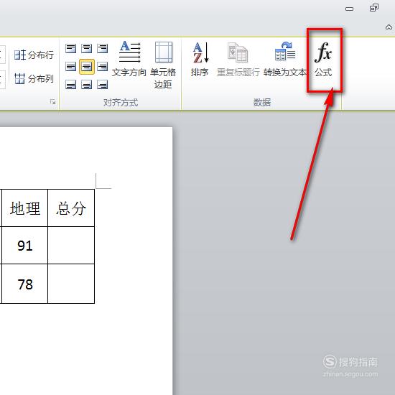Click the cell containing 78
Image resolution: width=395 pixels, height=395 pixels.
click(24, 284)
